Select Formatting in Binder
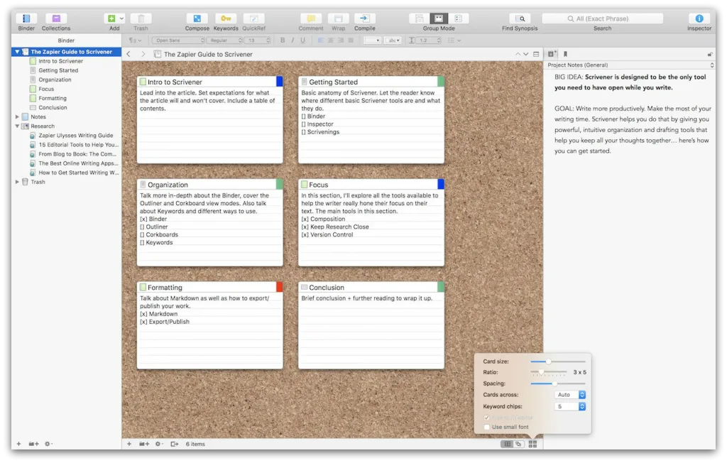Image resolution: width=727 pixels, height=463 pixels. (53, 98)
